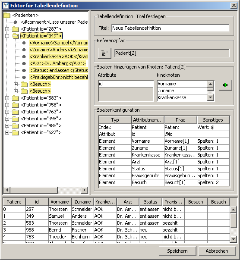Select Krankenkasse in Kindknoten list
Viewport: 240px width, 260px height.
(182, 97)
